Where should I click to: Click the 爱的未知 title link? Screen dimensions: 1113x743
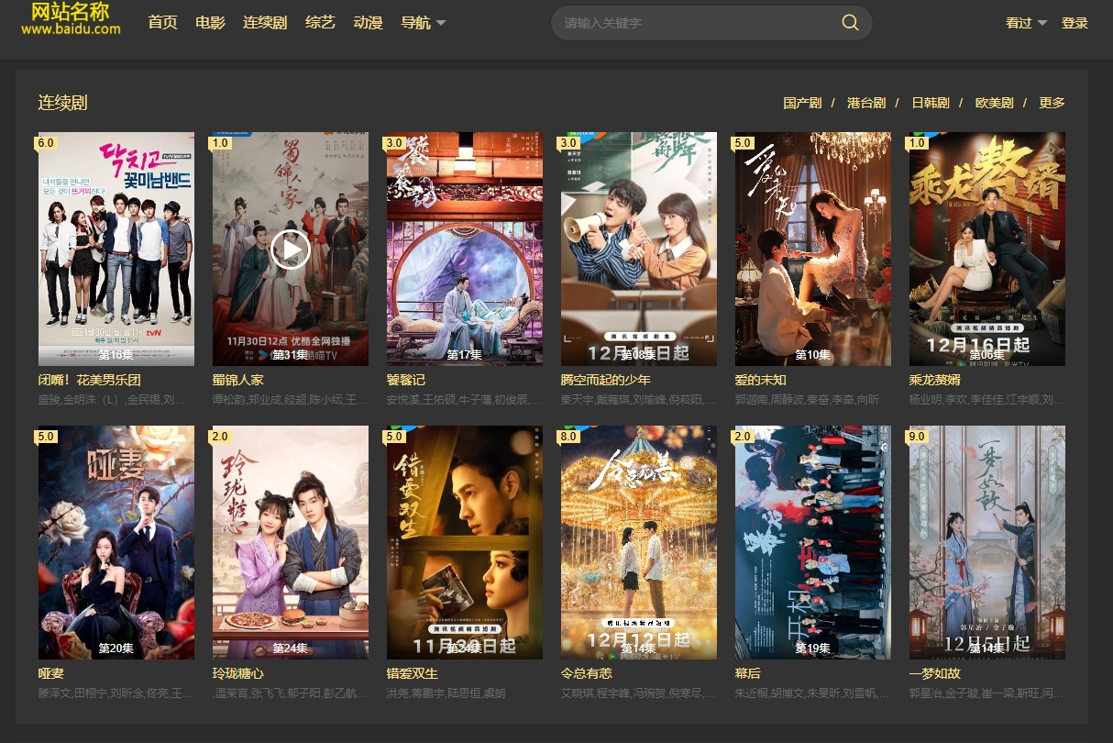[761, 380]
